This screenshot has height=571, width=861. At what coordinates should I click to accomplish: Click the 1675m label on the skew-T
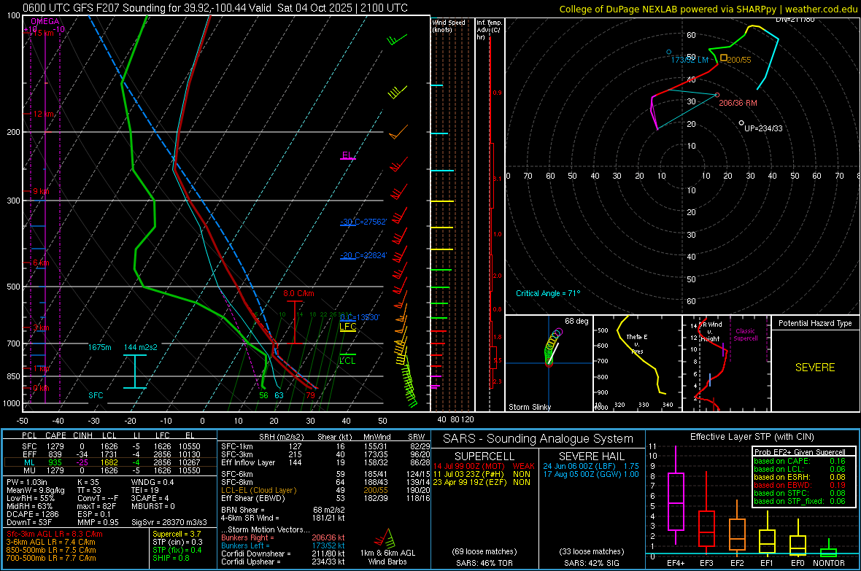point(99,348)
